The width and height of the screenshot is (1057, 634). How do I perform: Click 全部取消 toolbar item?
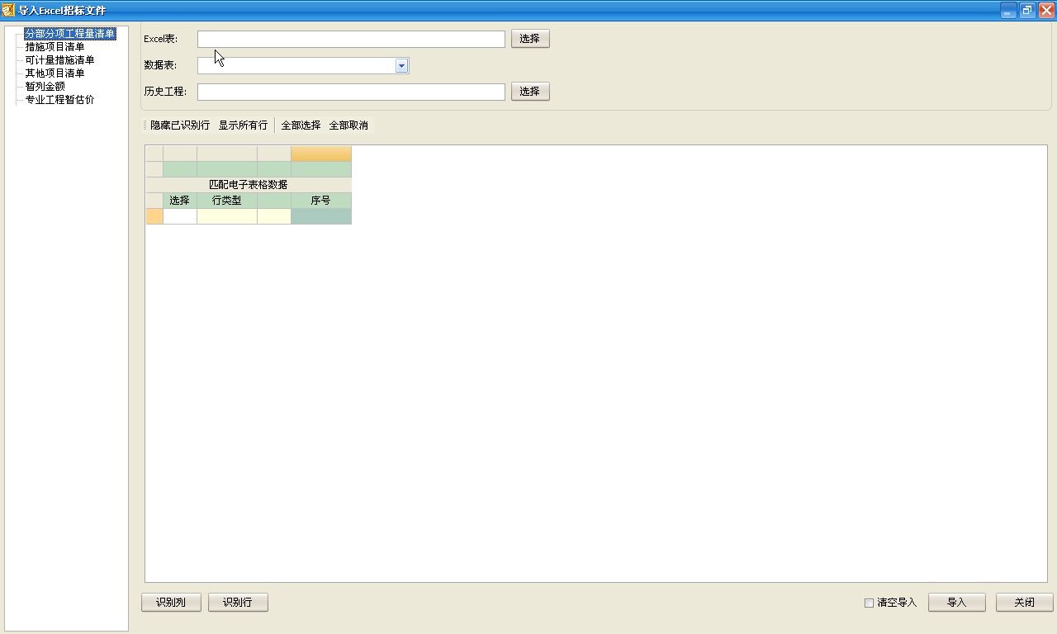click(x=348, y=125)
